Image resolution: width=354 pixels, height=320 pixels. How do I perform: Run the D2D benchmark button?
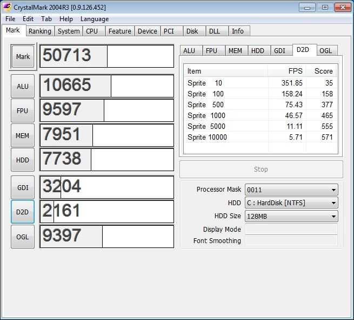[x=23, y=212]
